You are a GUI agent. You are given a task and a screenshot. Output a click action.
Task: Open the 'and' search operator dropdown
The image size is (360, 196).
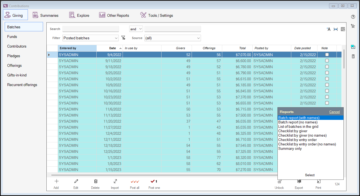pyautogui.click(x=140, y=29)
